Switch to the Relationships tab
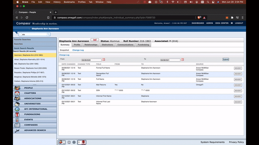Image resolution: width=259 pixels, height=145 pixels. click(91, 45)
